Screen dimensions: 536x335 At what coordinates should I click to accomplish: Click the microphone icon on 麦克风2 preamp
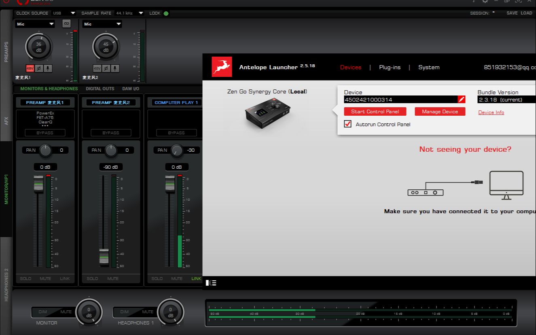(115, 68)
